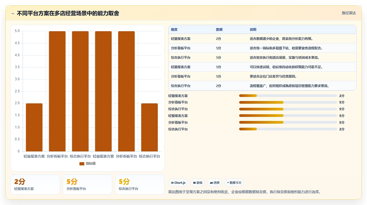Click the 综合执行平台 progress bar showing 5分

tap(288, 109)
